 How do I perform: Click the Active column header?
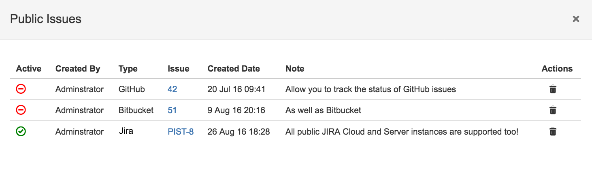pos(29,69)
